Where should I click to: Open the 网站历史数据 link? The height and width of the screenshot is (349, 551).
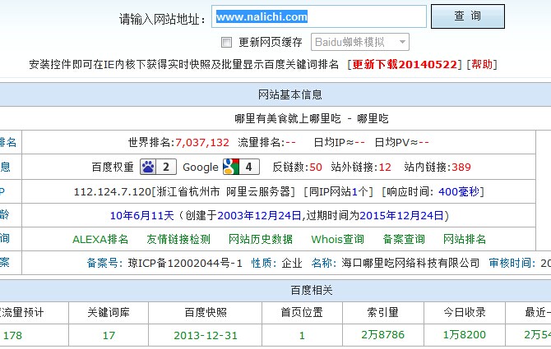[x=261, y=239]
